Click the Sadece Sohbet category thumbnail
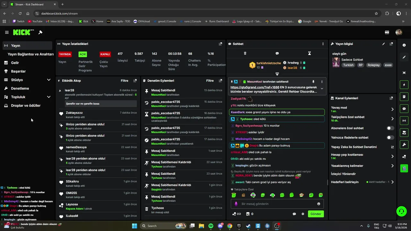411x231 pixels. [336, 62]
